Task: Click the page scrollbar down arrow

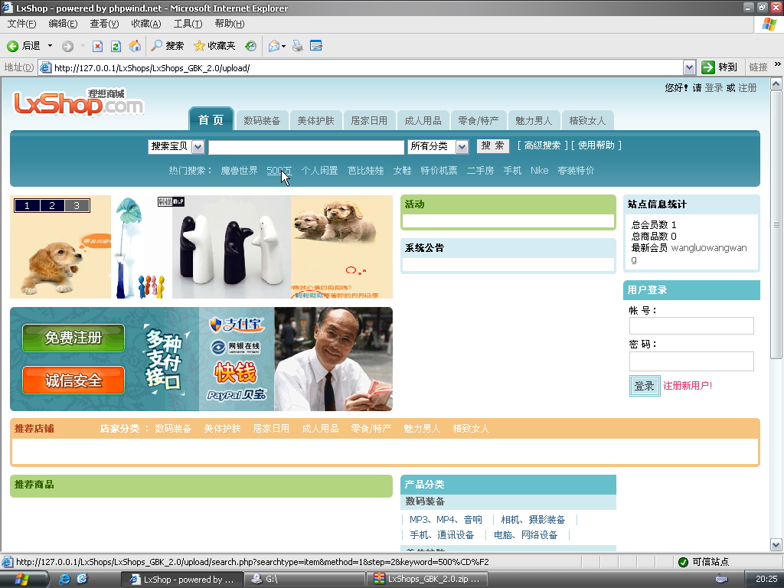Action: 776,545
